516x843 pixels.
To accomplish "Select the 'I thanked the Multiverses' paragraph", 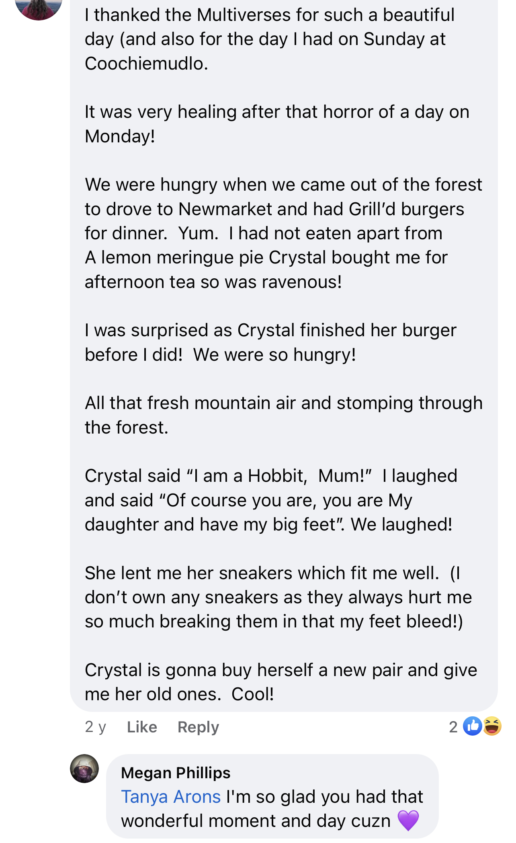I will (270, 39).
